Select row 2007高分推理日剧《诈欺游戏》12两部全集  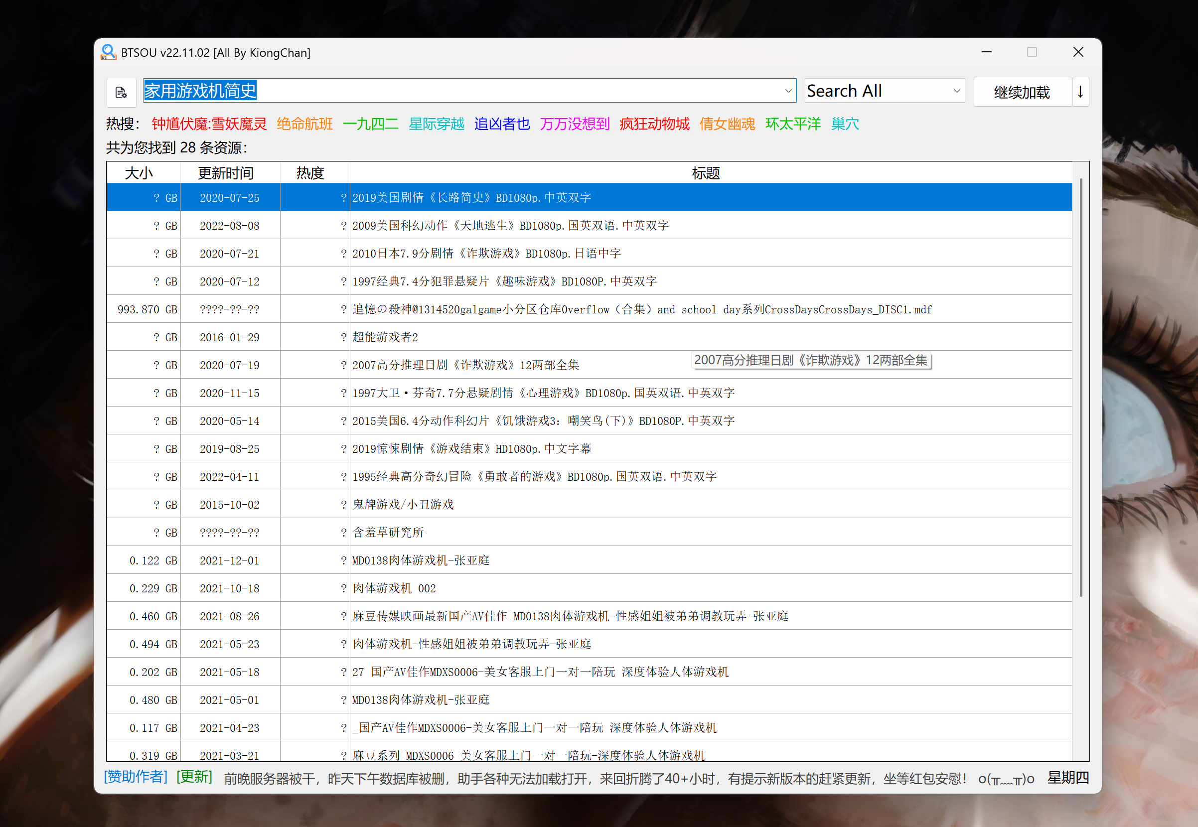[589, 365]
